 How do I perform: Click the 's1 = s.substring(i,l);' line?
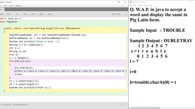click(24, 81)
